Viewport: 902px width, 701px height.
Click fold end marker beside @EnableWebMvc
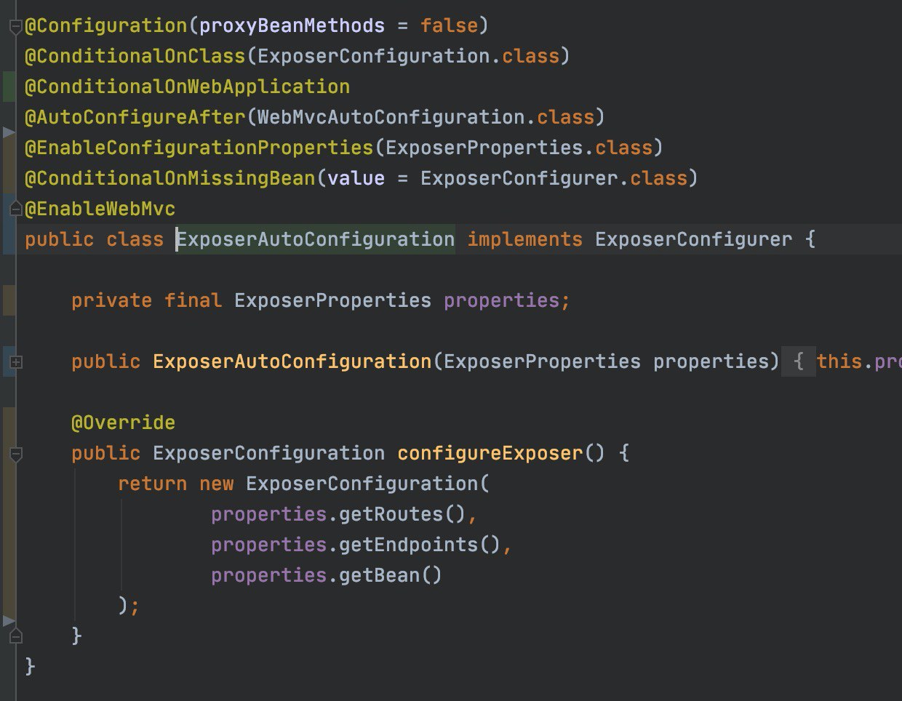click(x=16, y=209)
